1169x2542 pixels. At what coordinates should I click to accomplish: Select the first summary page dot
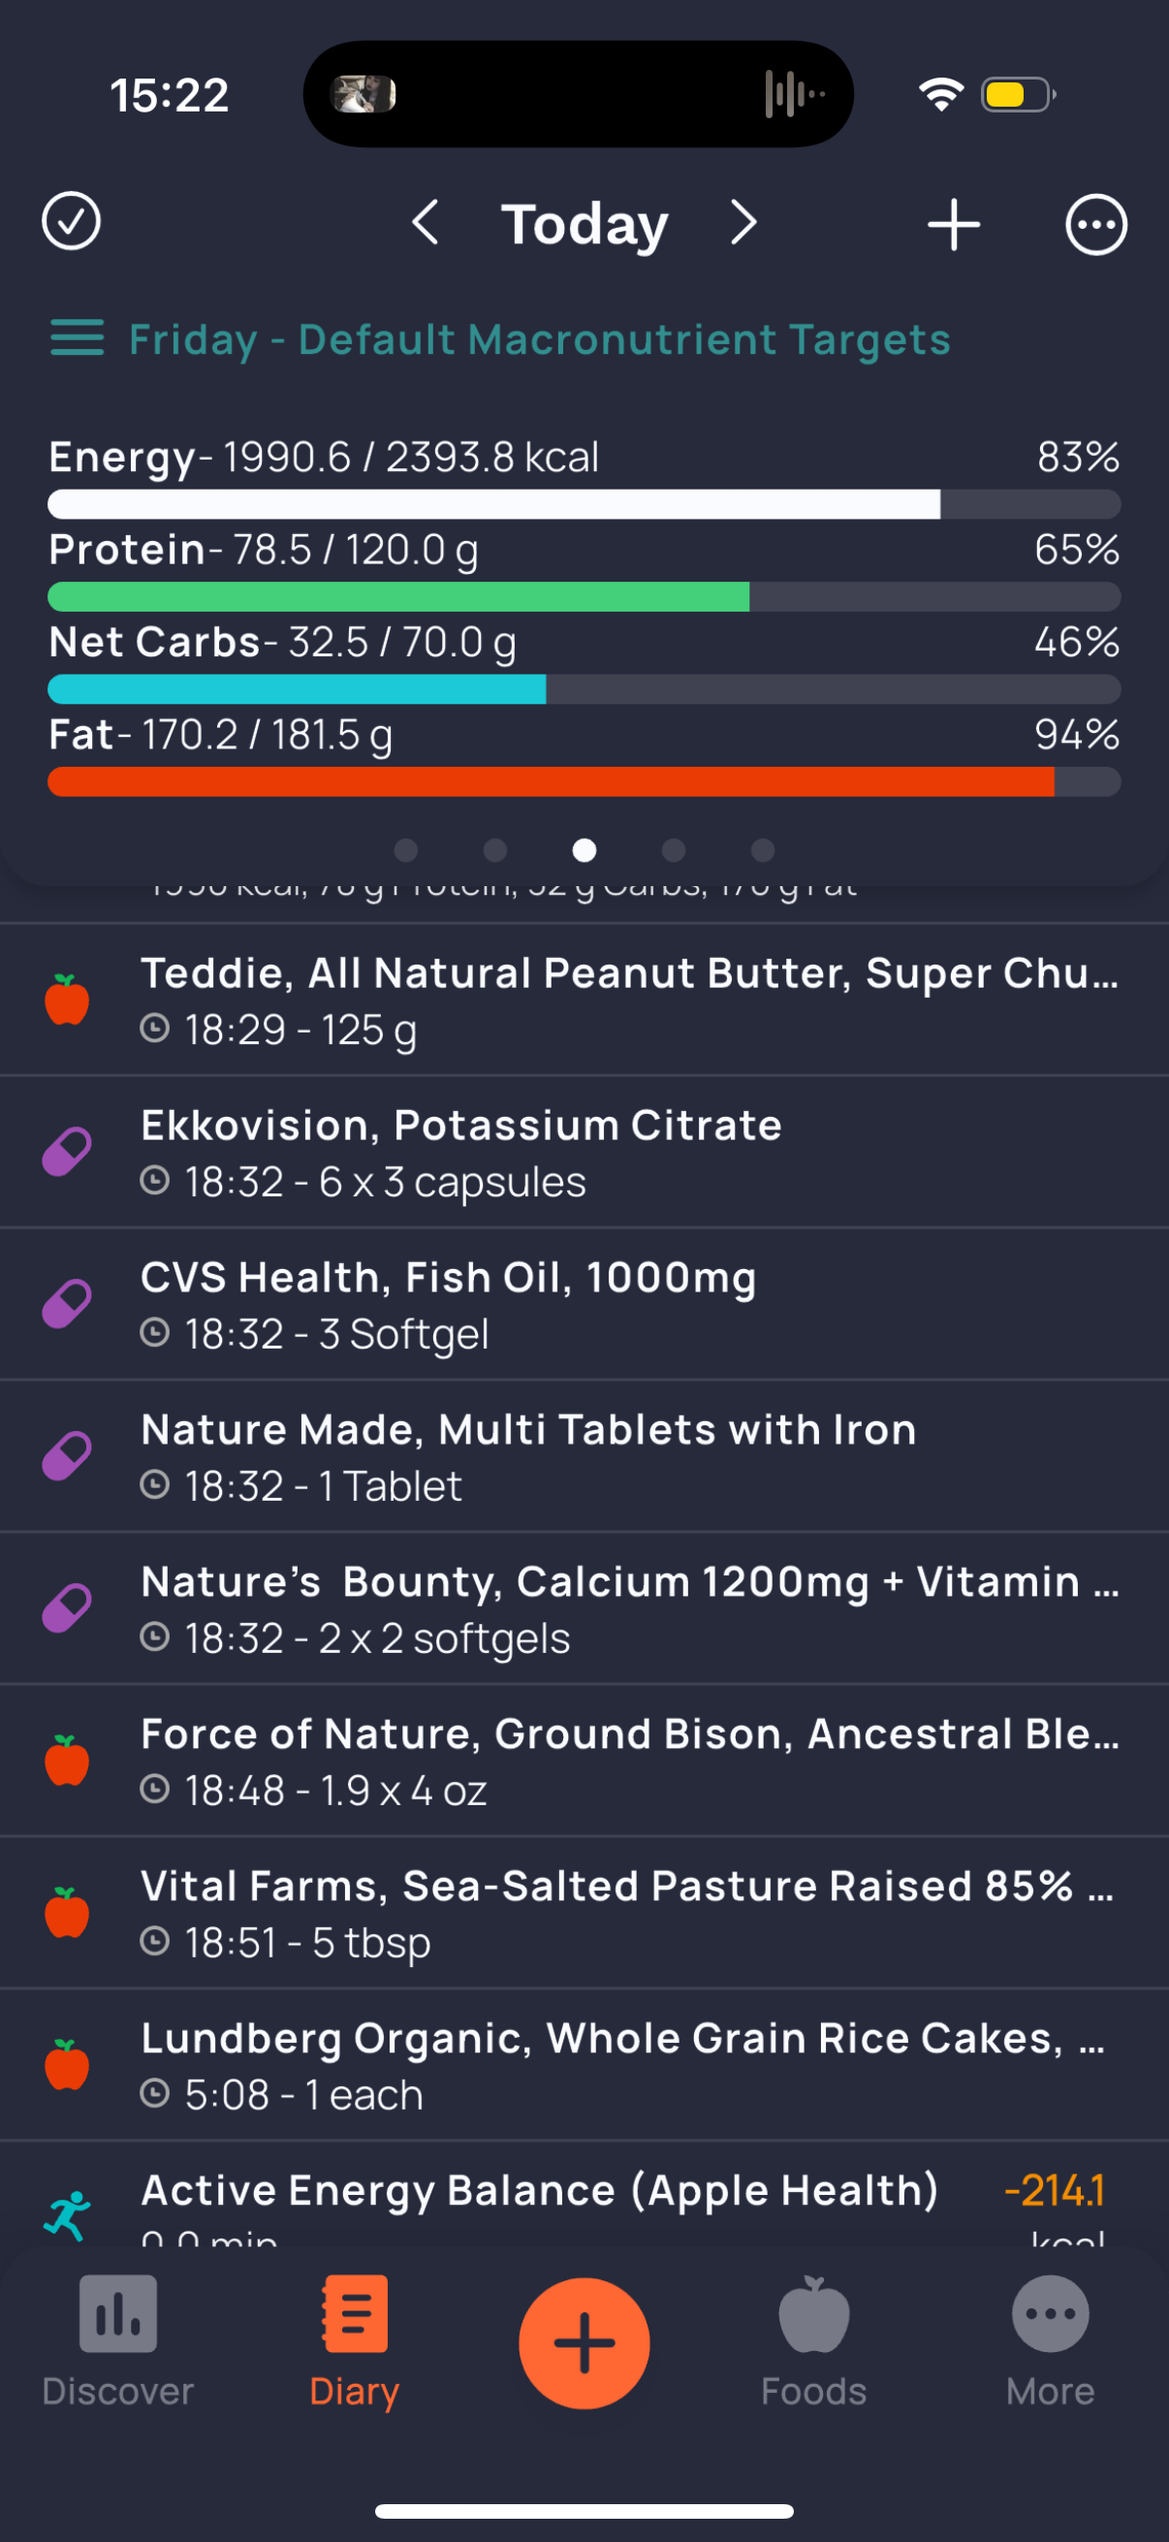click(x=405, y=849)
